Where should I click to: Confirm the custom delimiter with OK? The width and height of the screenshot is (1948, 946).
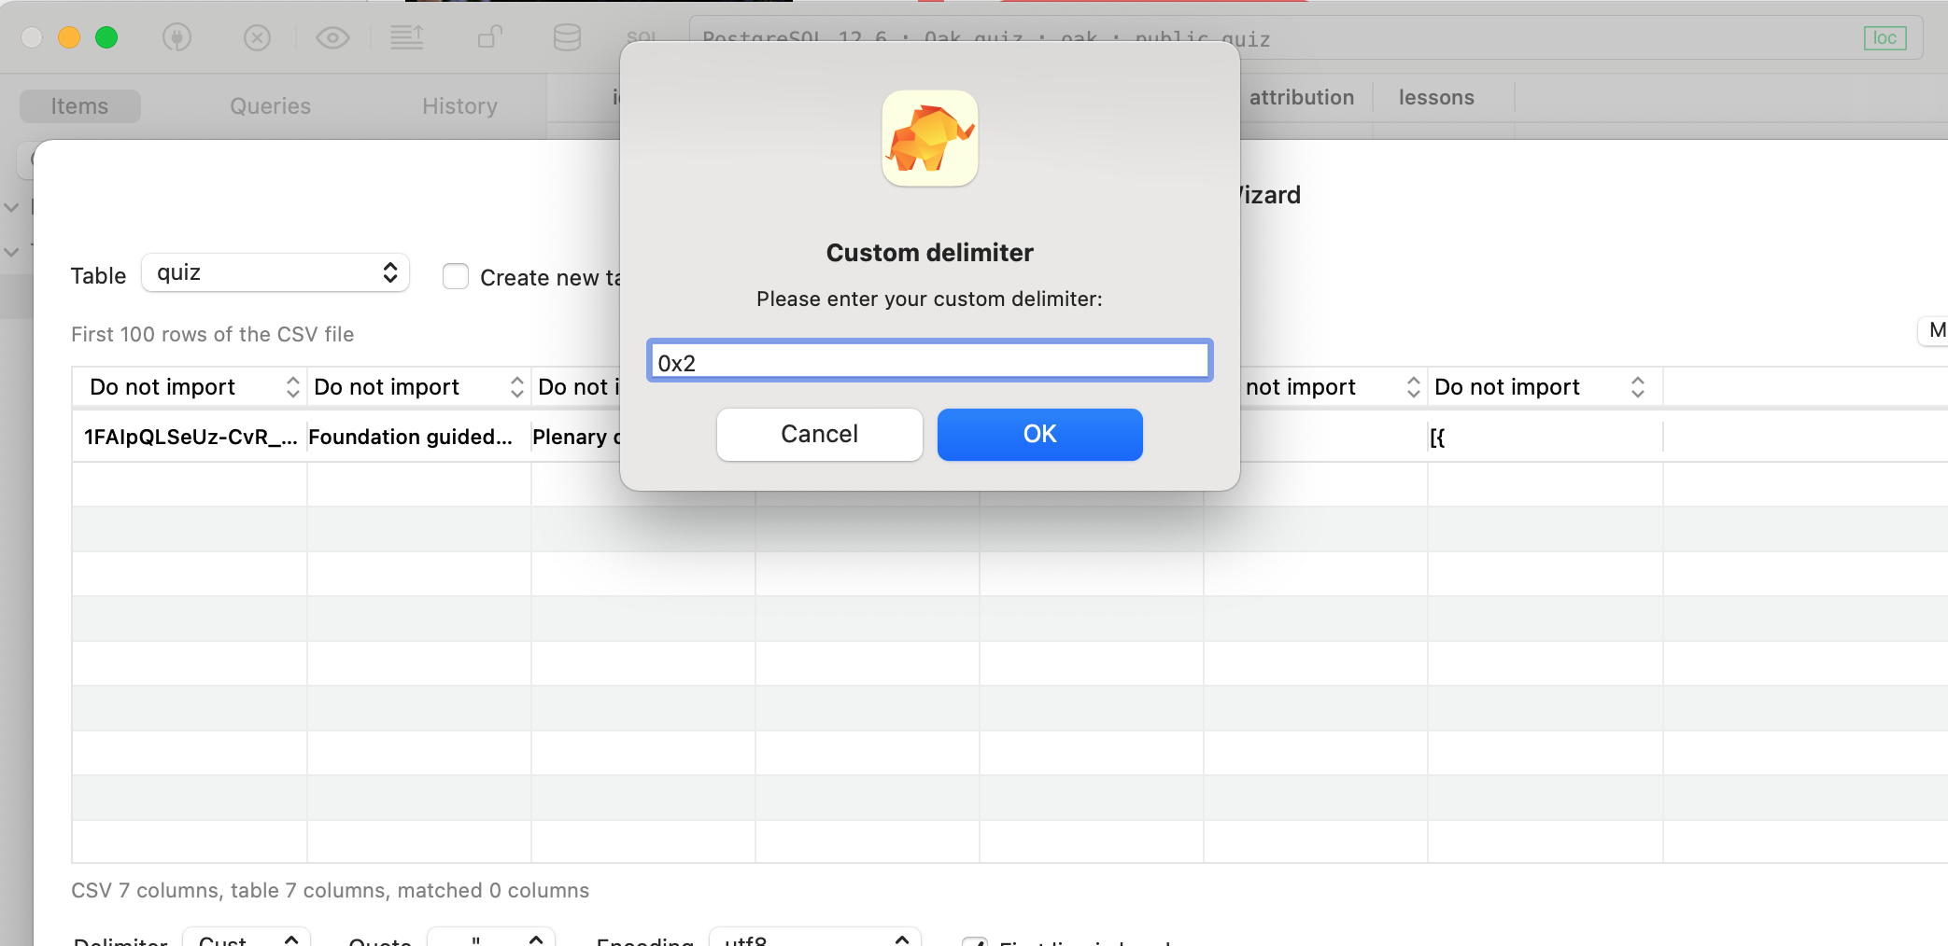coord(1039,434)
